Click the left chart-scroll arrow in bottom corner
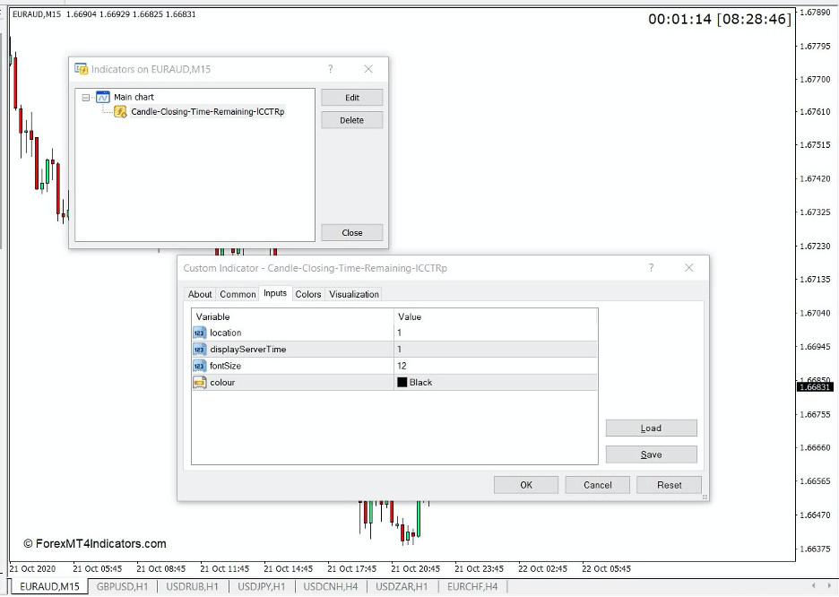The image size is (839, 597). (814, 585)
